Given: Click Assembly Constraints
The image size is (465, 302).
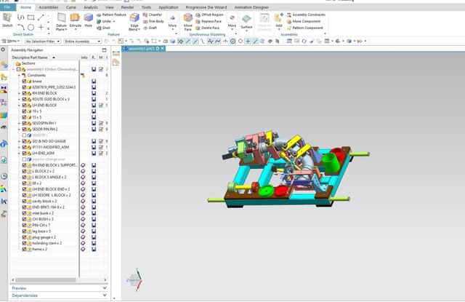Looking at the screenshot, I should (308, 15).
